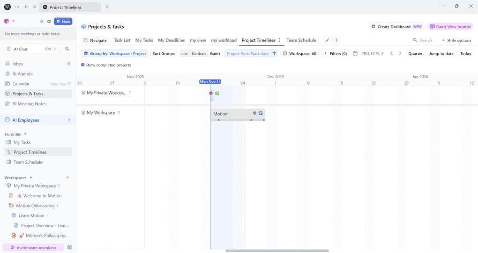
Task: Click the three-dot menu in title bar
Action: (17, 7)
